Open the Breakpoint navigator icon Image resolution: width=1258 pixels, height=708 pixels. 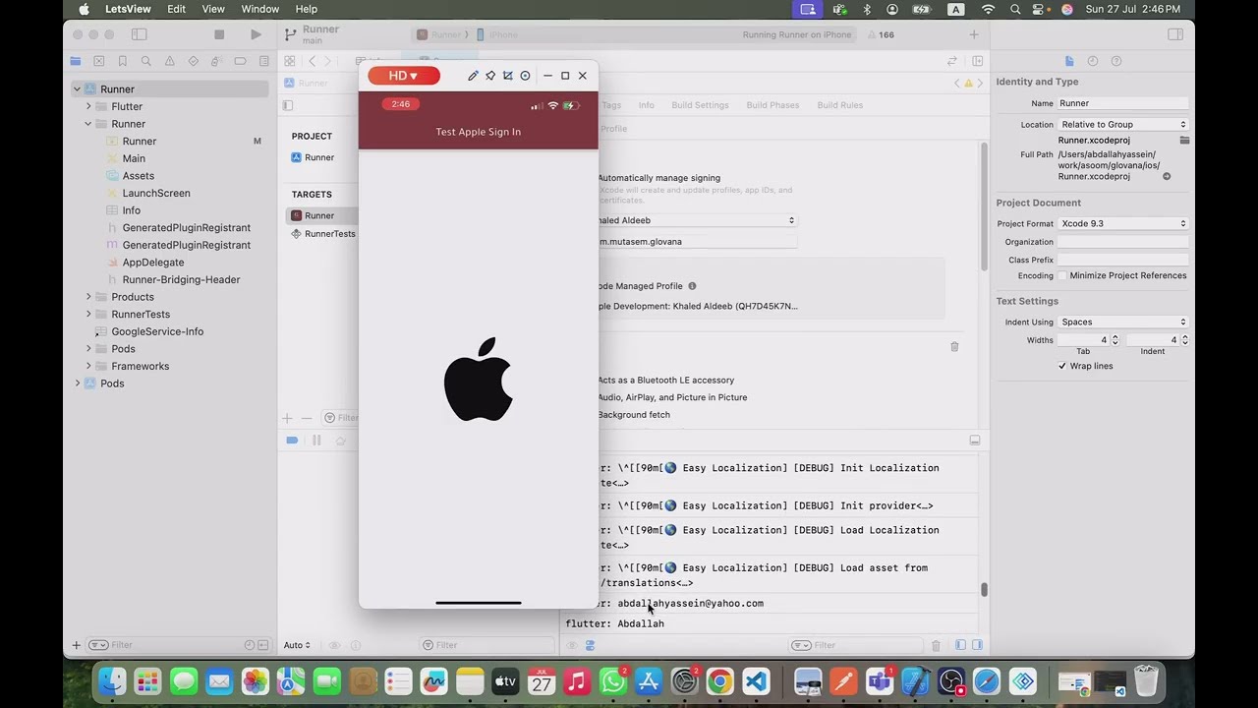(x=240, y=61)
